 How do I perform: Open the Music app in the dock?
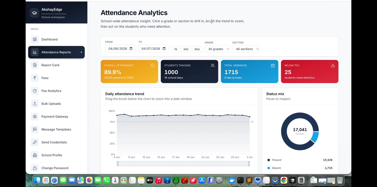click(158, 180)
